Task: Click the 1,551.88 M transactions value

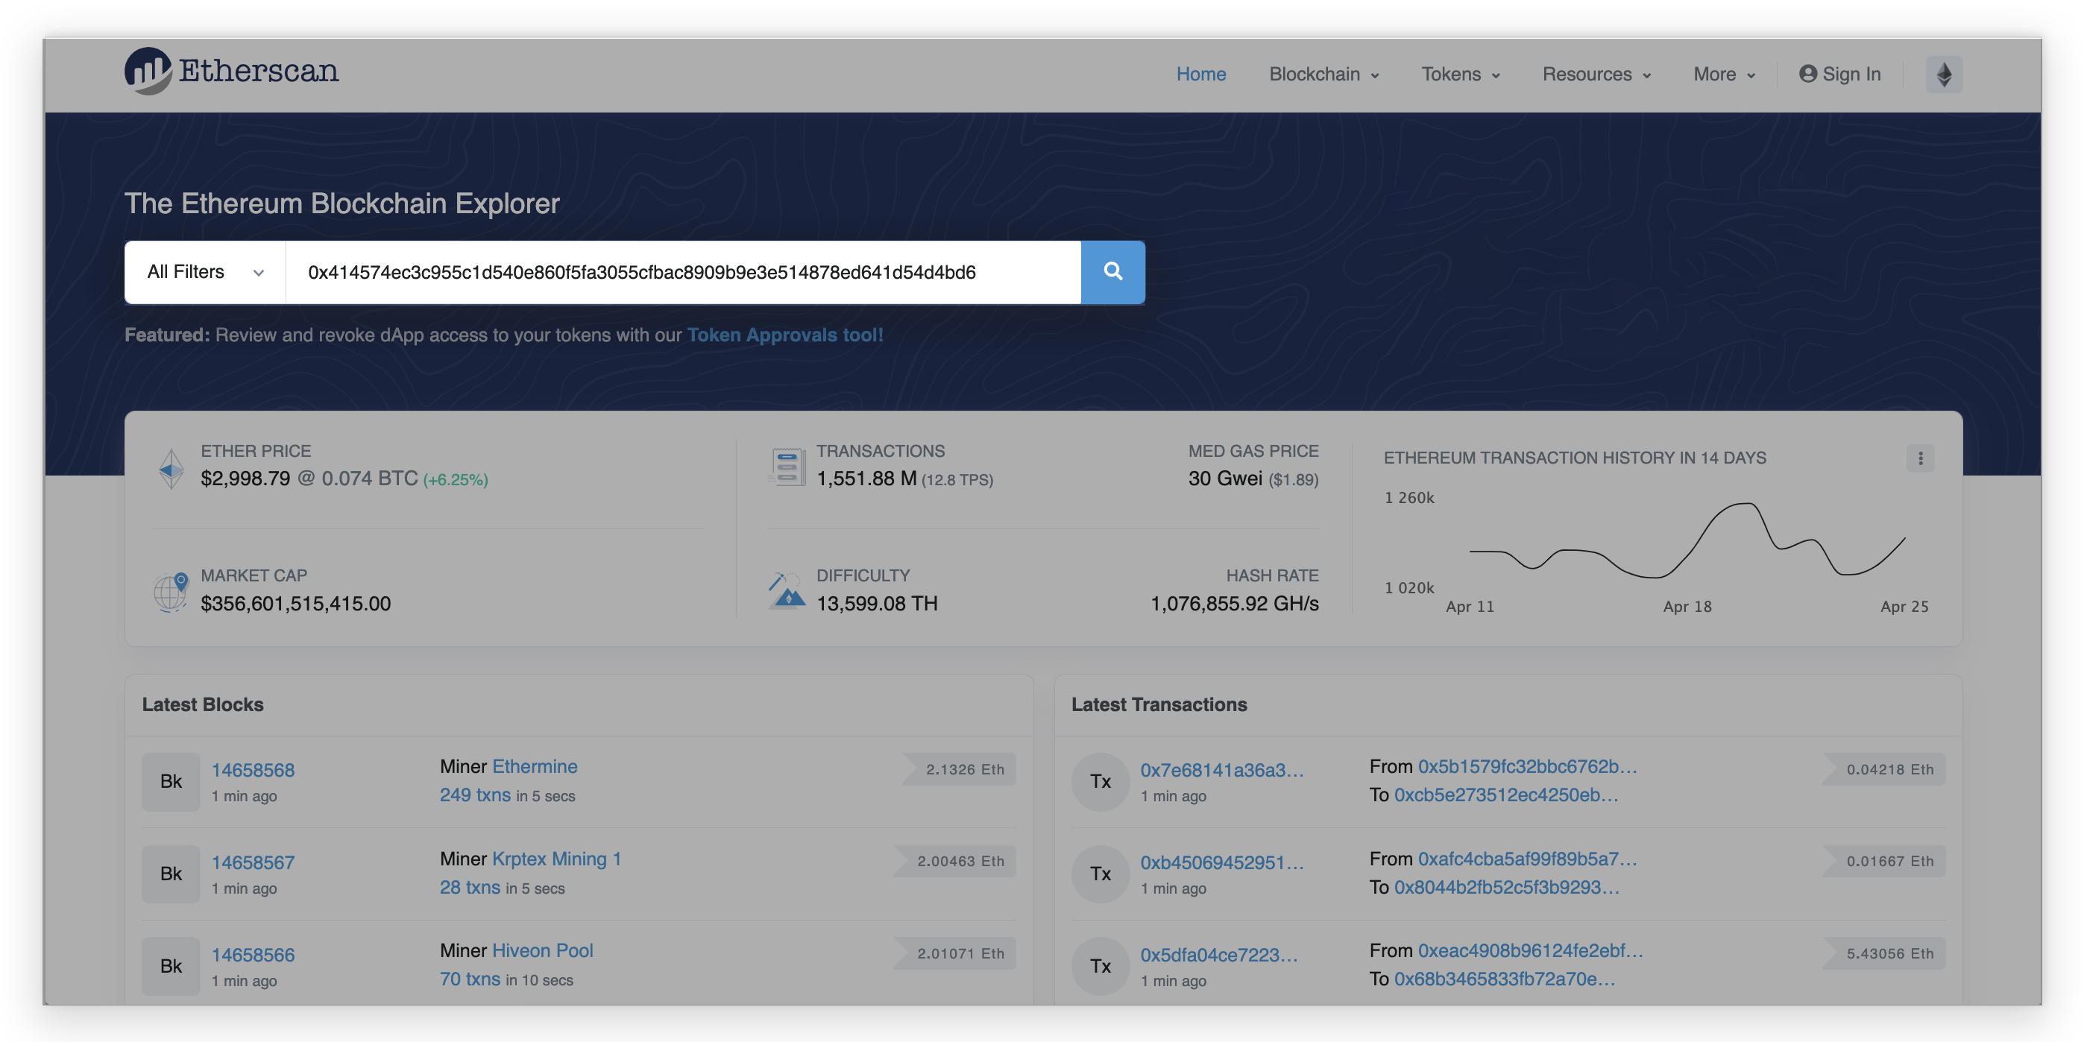Action: coord(866,478)
